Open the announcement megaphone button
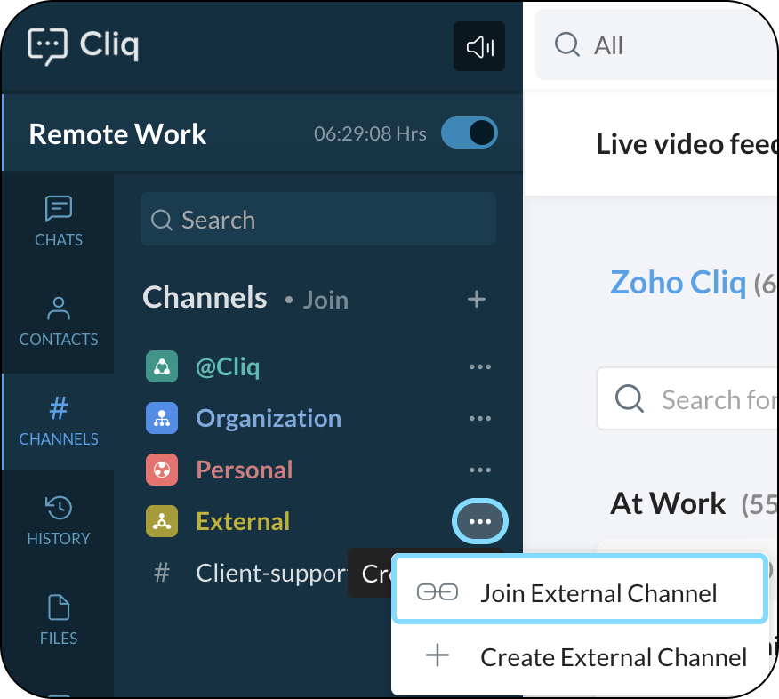Image resolution: width=779 pixels, height=699 pixels. pos(479,46)
